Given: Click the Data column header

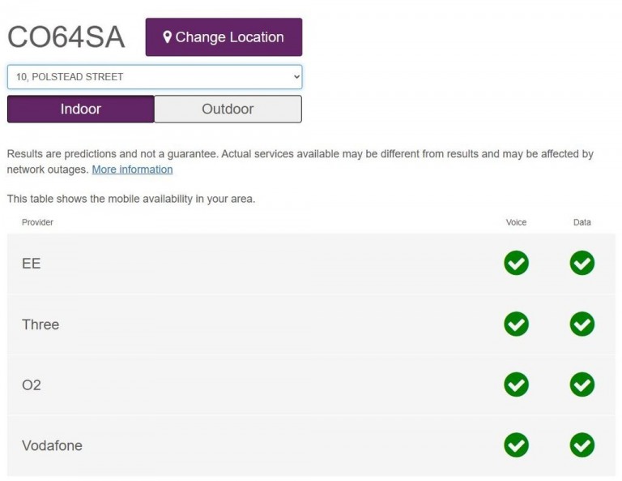Looking at the screenshot, I should pos(582,222).
